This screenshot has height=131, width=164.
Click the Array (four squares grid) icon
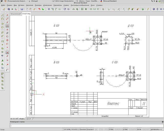pyautogui.click(x=82, y=9)
